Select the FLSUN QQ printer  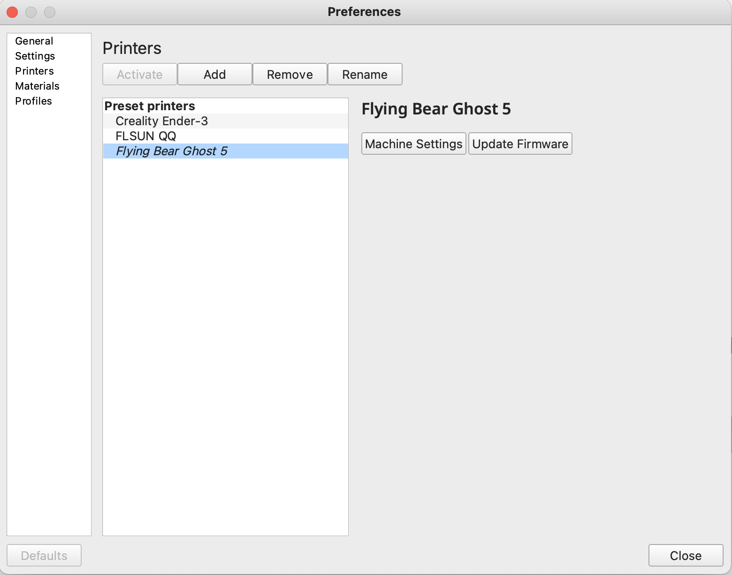145,136
